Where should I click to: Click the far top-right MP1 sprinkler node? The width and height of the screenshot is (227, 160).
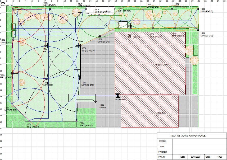point(198,9)
